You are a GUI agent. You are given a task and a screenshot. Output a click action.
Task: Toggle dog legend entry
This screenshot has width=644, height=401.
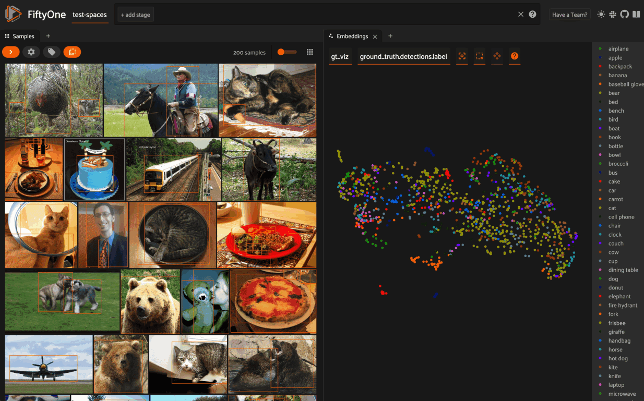613,279
